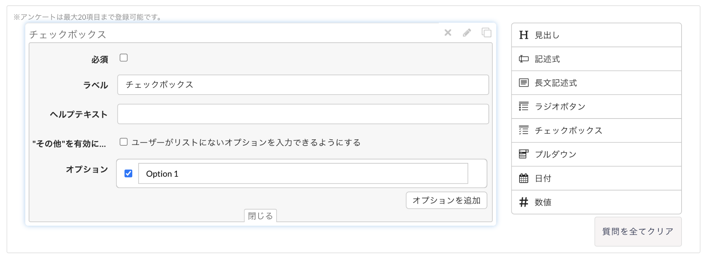Add a 日付 field
The width and height of the screenshot is (707, 261).
coord(596,178)
